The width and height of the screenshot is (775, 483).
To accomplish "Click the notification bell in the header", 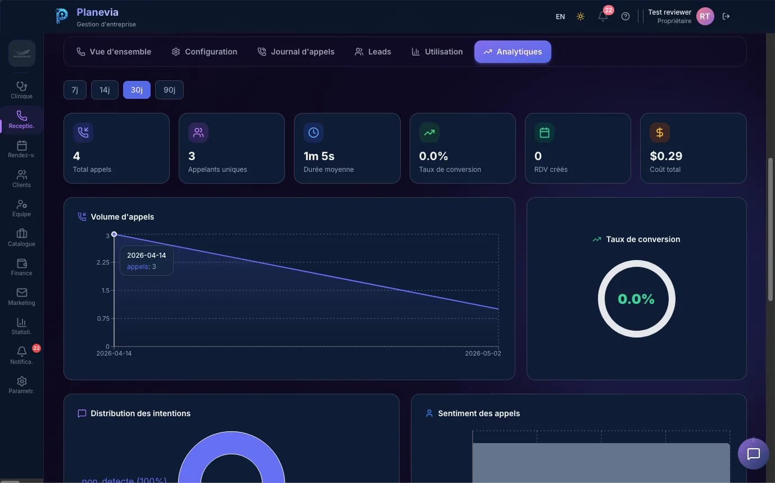I will pos(603,16).
